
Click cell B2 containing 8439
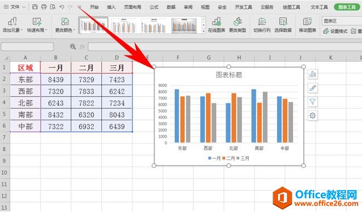(x=56, y=79)
